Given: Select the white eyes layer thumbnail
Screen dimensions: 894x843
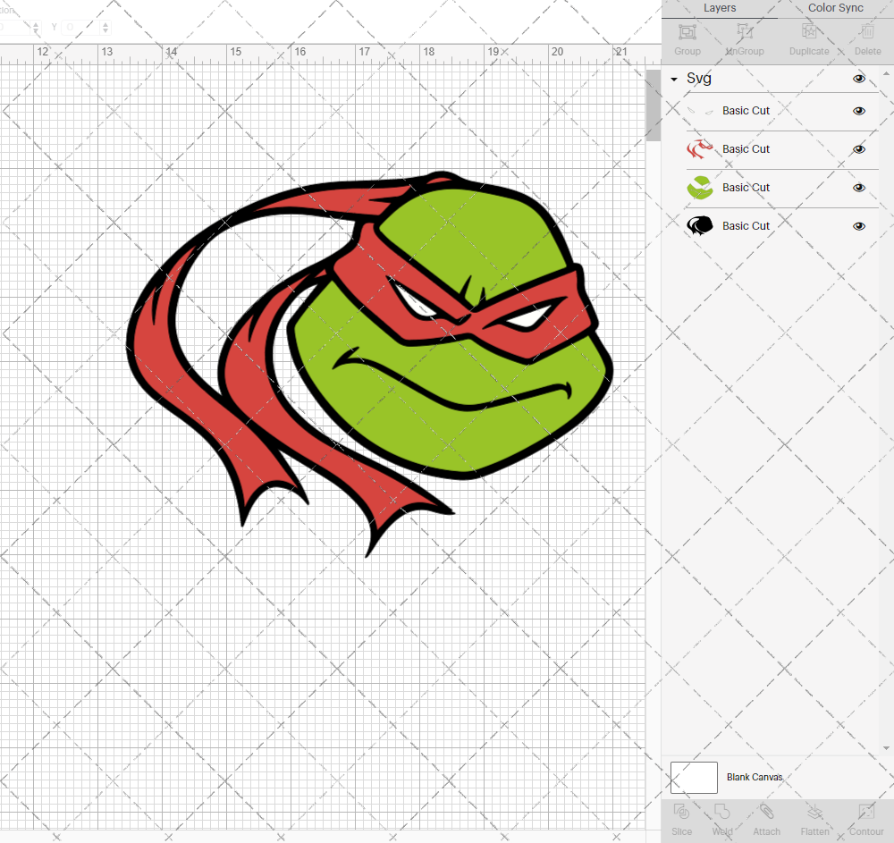Looking at the screenshot, I should coord(700,111).
